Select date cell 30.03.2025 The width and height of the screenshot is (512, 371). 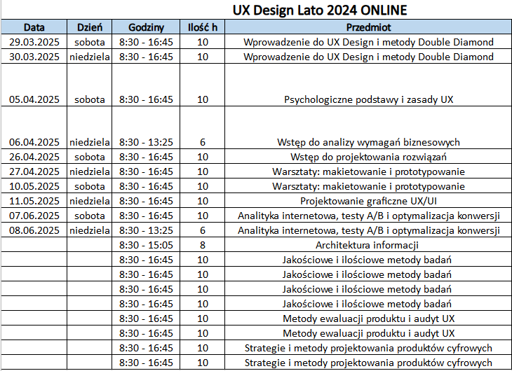click(x=34, y=57)
